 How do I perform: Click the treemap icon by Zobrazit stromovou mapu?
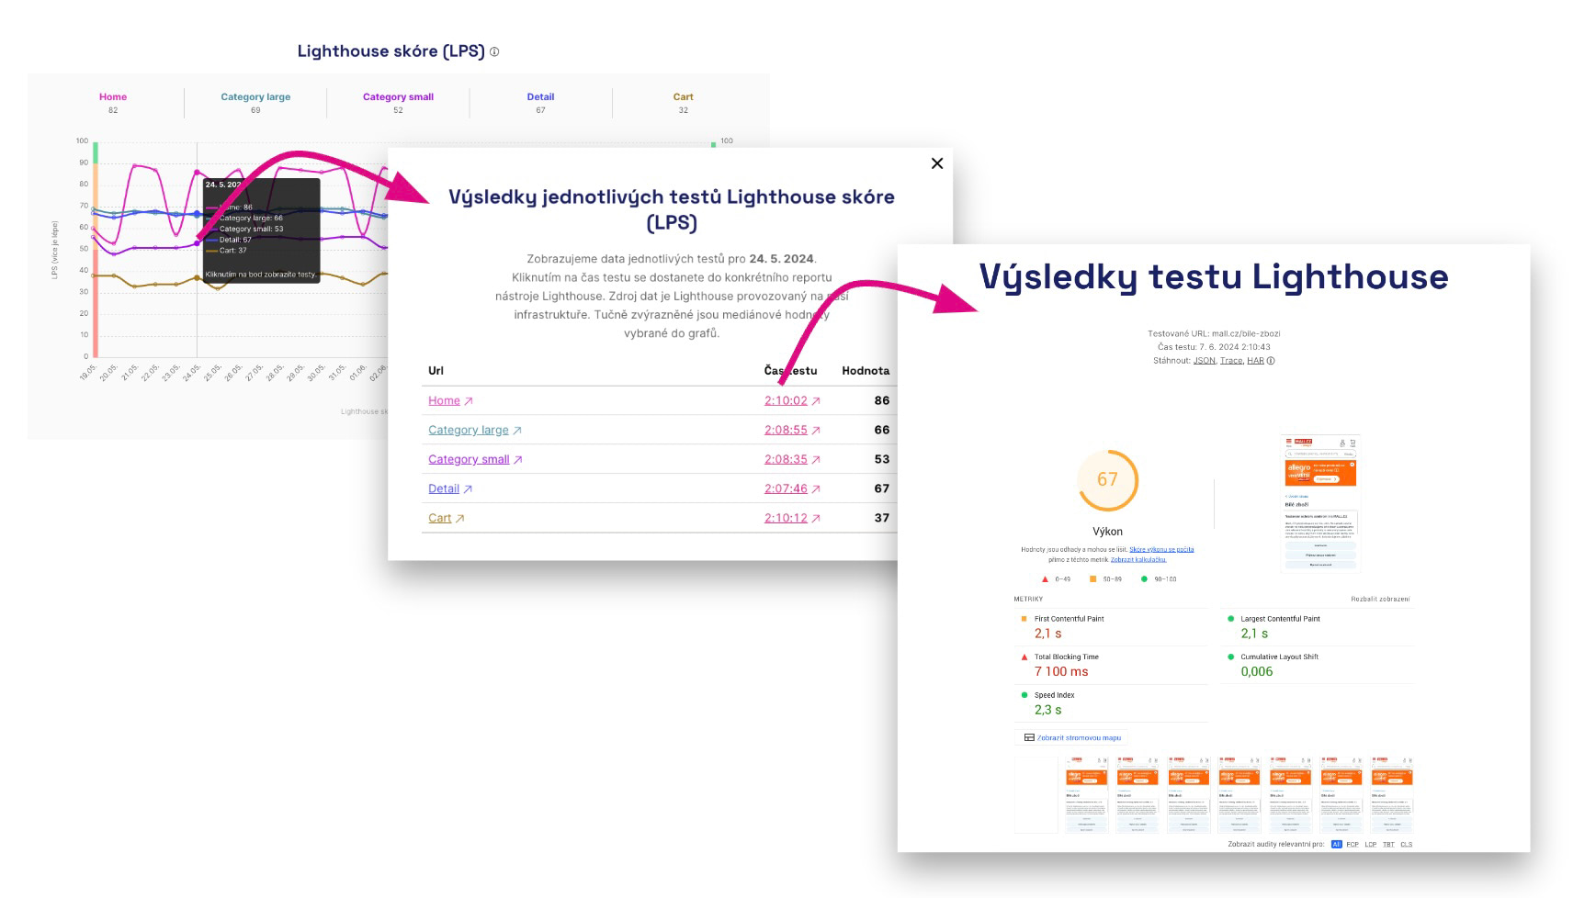tap(1029, 737)
